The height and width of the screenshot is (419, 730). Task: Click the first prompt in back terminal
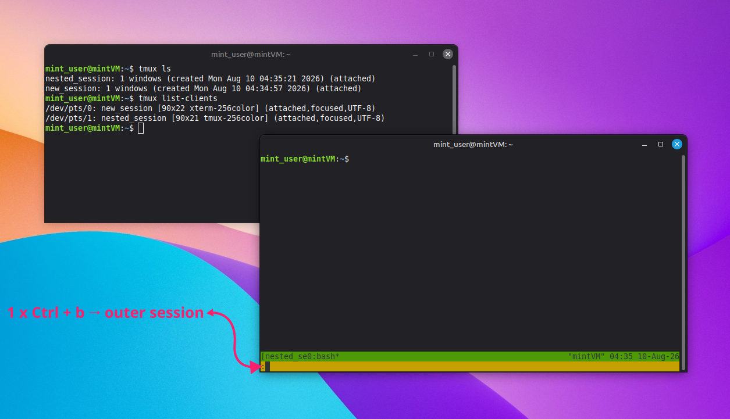90,69
